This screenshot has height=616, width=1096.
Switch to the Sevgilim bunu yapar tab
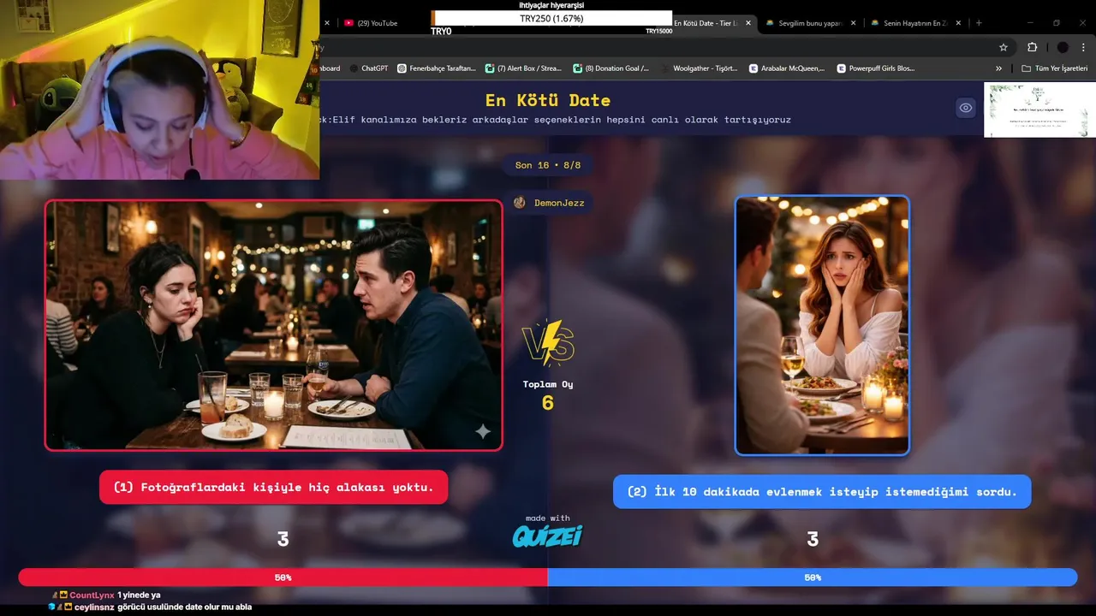[809, 23]
